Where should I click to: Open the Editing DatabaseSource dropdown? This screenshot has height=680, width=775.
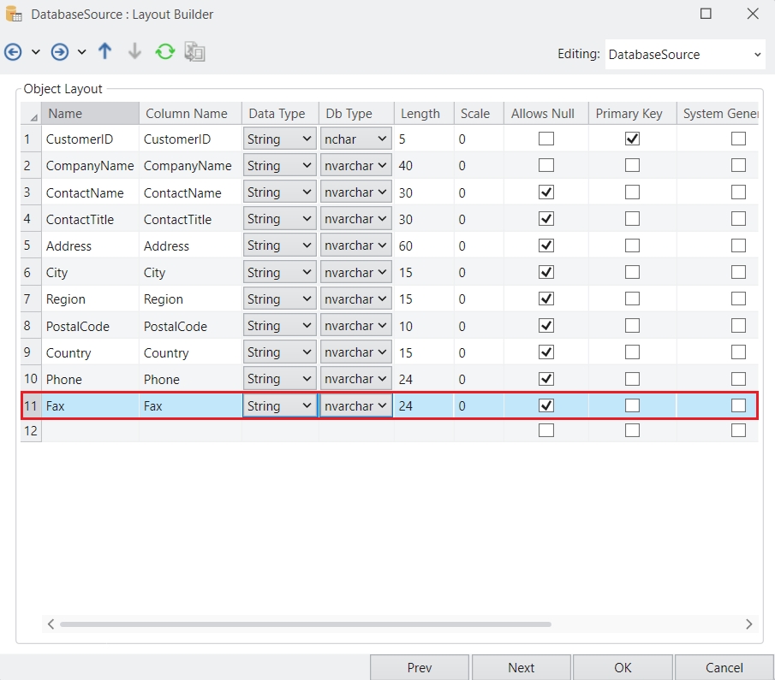(684, 54)
